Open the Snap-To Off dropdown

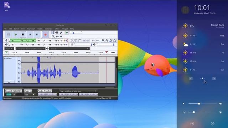point(30,95)
